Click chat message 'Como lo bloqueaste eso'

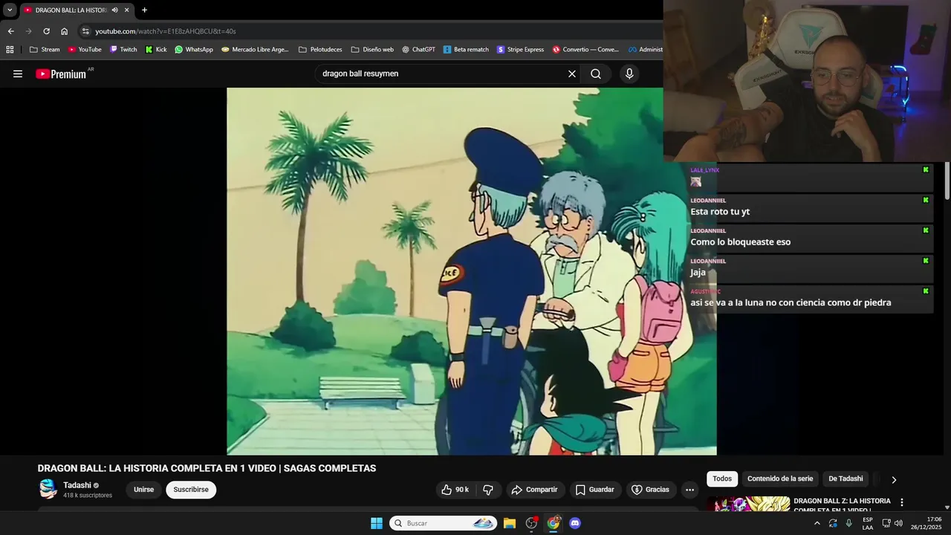coord(740,242)
